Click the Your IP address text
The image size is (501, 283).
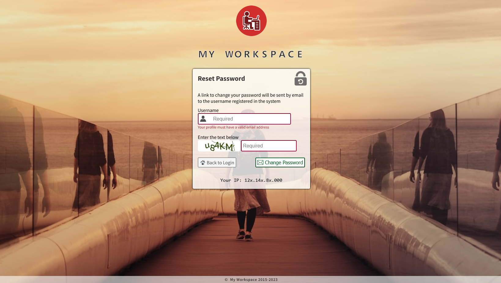point(251,180)
